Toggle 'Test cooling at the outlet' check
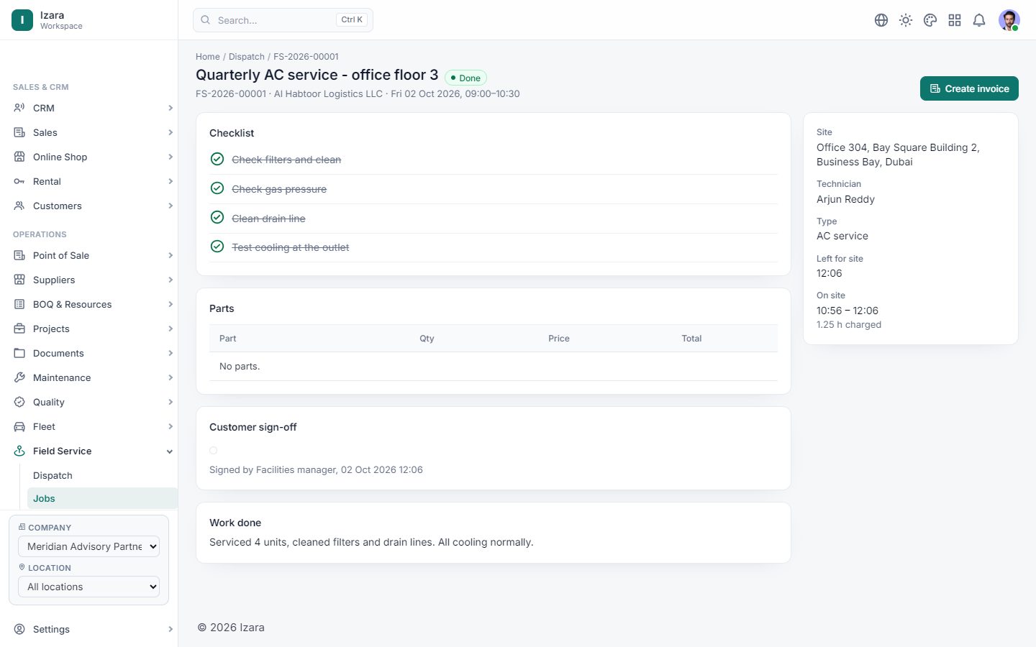Image resolution: width=1036 pixels, height=647 pixels. pos(217,247)
